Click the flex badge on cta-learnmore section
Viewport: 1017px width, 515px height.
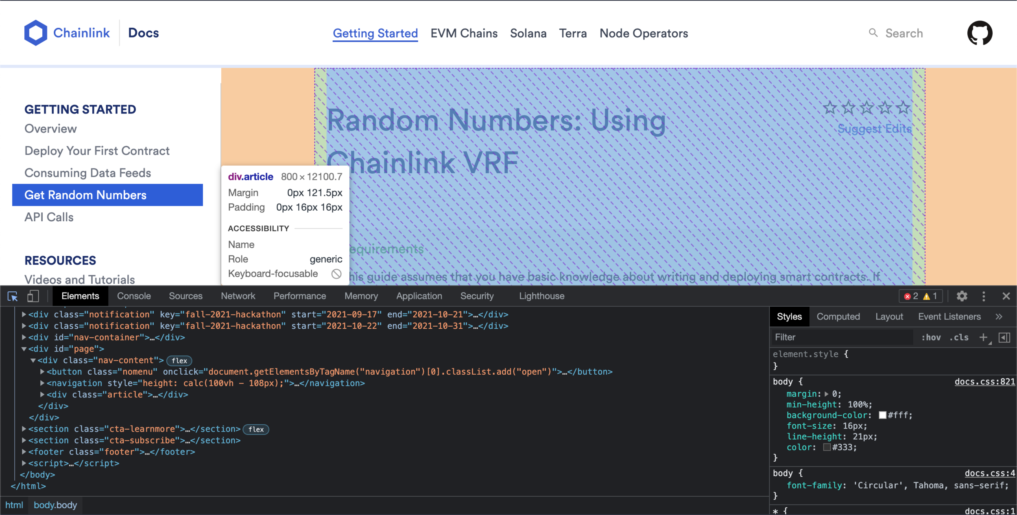tap(256, 429)
